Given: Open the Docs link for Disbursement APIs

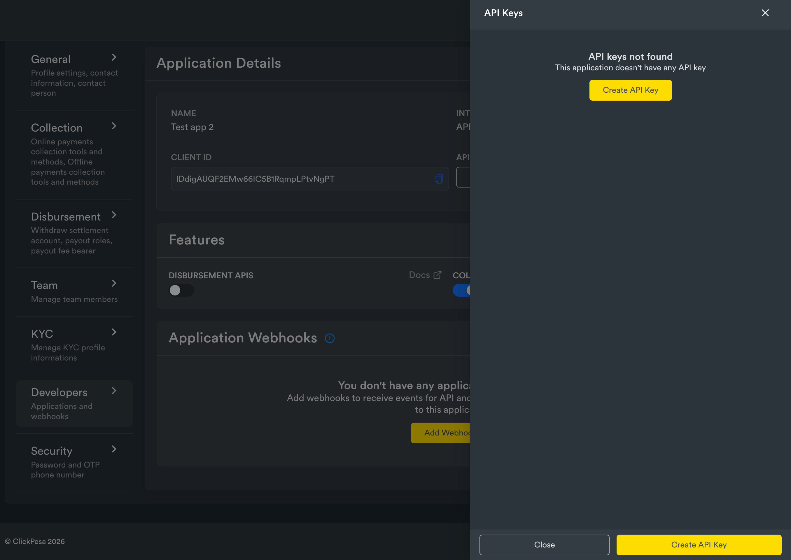Looking at the screenshot, I should click(425, 275).
